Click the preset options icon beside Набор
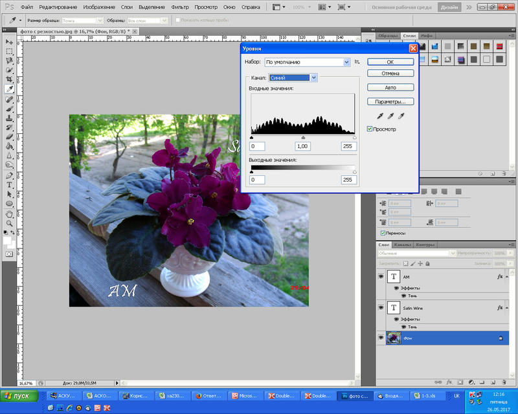Image resolution: width=518 pixels, height=414 pixels. (357, 62)
